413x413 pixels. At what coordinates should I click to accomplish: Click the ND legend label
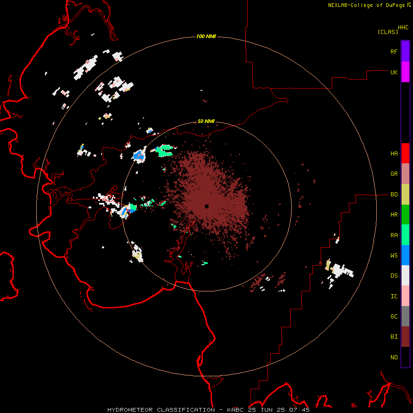[x=394, y=357]
